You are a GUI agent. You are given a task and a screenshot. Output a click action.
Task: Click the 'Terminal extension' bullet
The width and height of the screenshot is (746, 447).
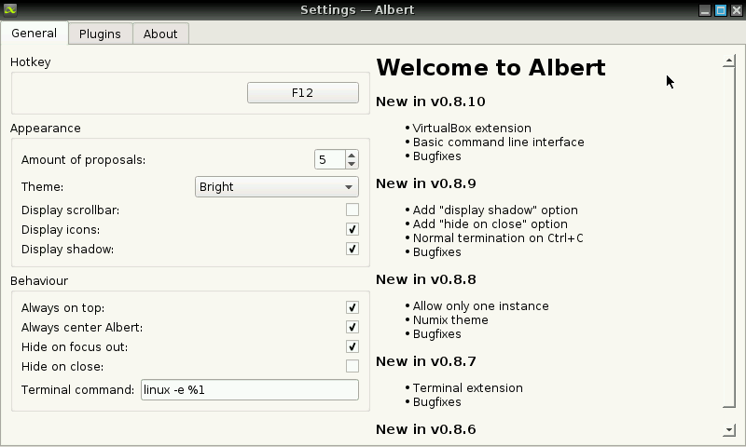coord(468,388)
